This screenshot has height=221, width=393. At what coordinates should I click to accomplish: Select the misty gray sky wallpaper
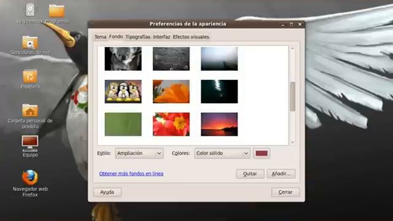tap(219, 59)
